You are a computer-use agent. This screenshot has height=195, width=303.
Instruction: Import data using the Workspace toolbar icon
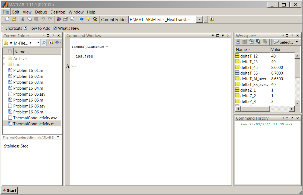click(x=251, y=42)
